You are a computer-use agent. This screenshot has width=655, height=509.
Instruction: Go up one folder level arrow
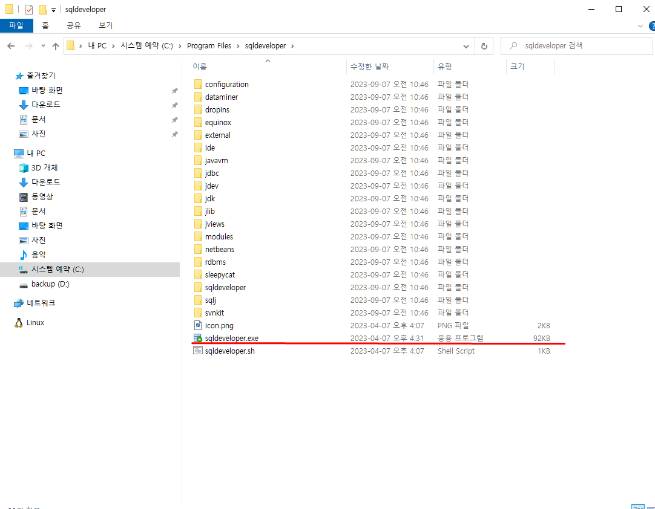point(56,46)
